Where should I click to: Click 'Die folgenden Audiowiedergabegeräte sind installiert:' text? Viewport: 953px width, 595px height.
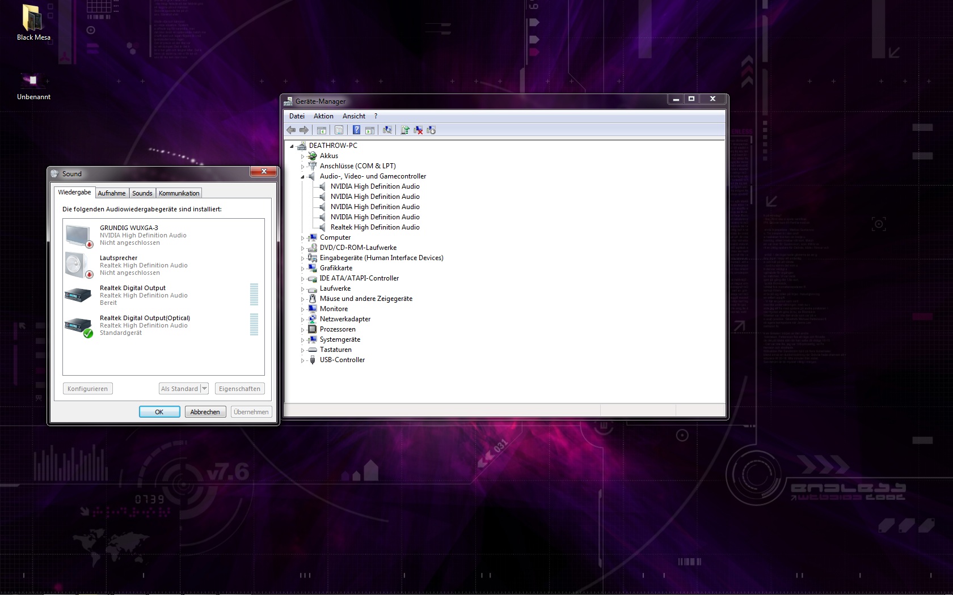tap(142, 209)
